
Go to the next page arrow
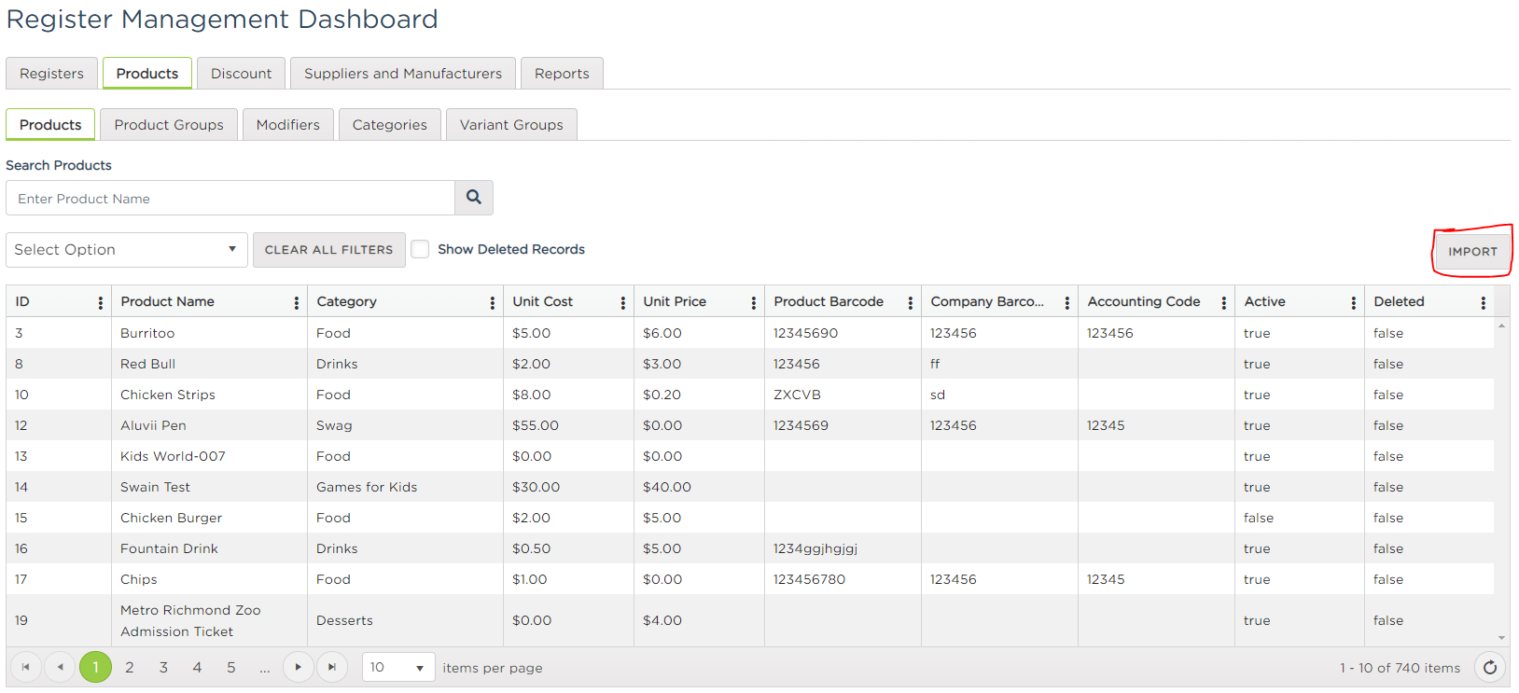tap(298, 667)
